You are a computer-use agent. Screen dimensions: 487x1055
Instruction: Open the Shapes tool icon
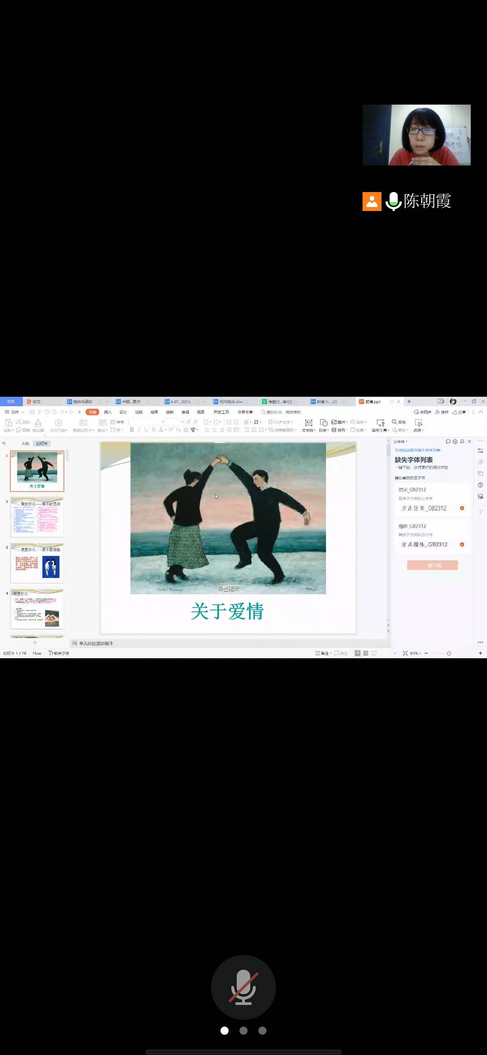tap(323, 423)
